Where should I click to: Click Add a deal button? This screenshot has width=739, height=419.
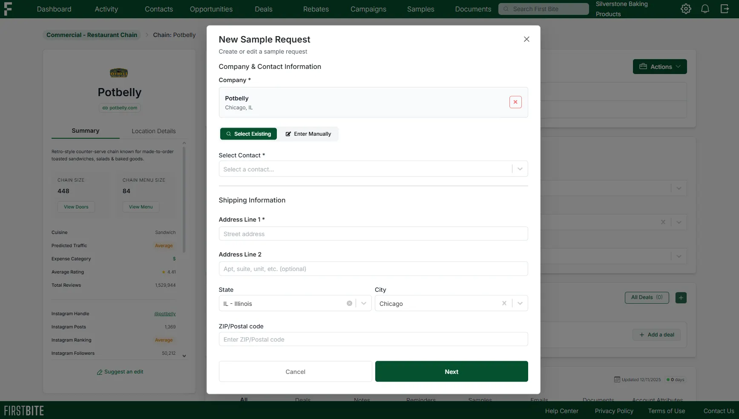pos(656,335)
